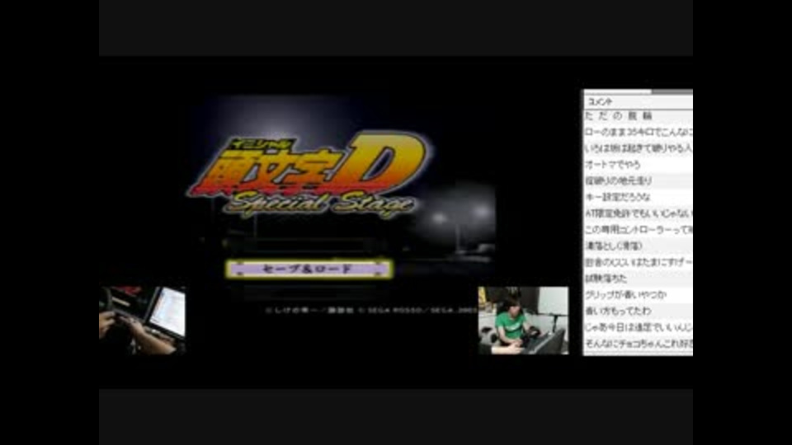Select the comment row beginning 'じゃあ今日は'

pos(638,327)
